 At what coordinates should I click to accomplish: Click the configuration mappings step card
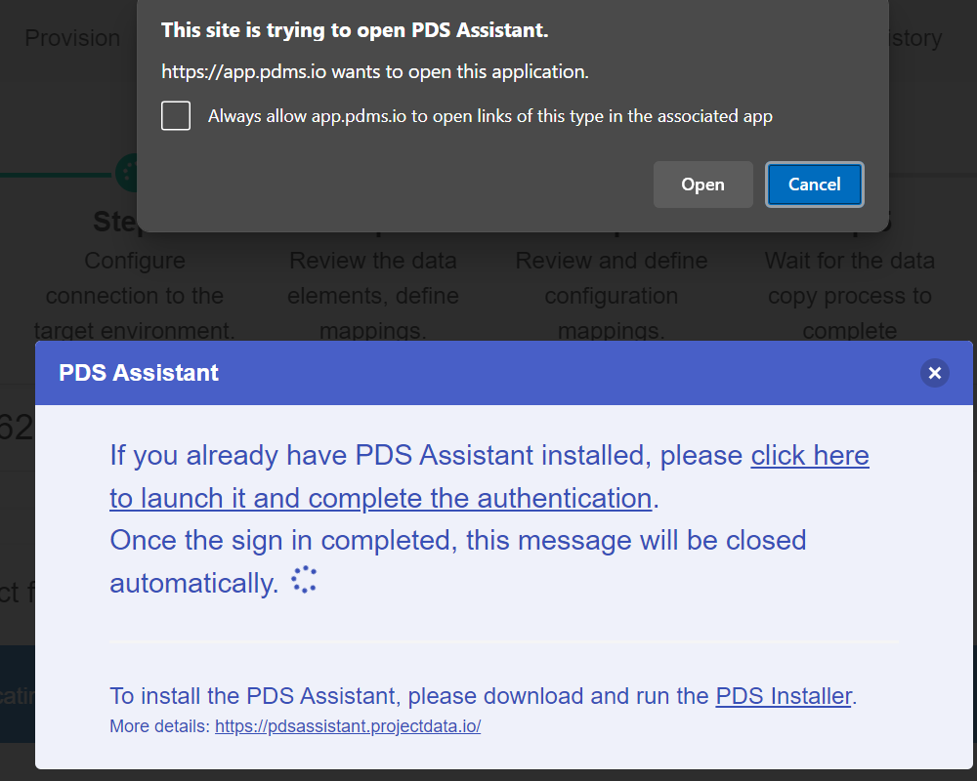click(611, 283)
